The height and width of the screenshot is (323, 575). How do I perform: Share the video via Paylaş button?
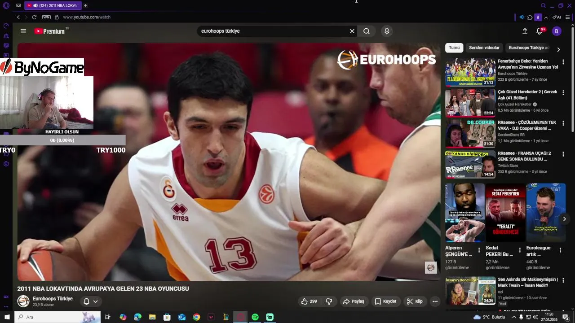[x=354, y=301]
